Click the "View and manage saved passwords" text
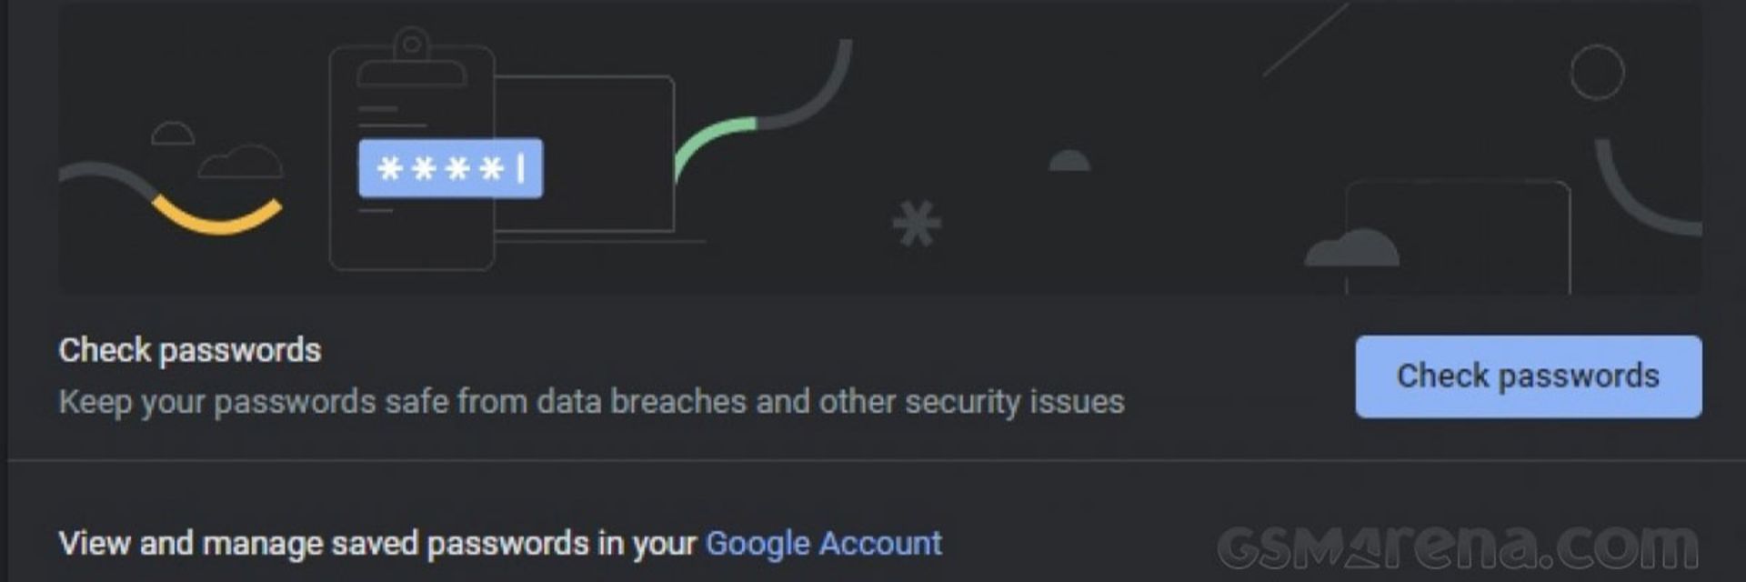The image size is (1746, 582). [376, 543]
